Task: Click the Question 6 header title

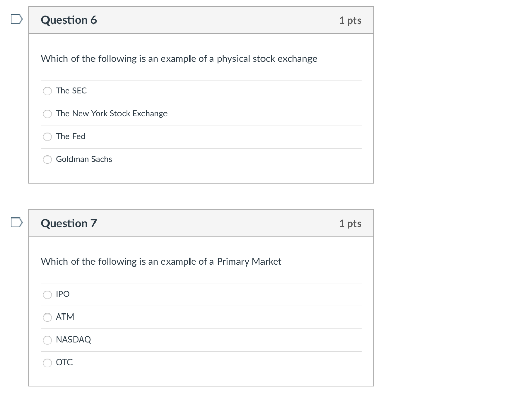Action: pos(68,20)
